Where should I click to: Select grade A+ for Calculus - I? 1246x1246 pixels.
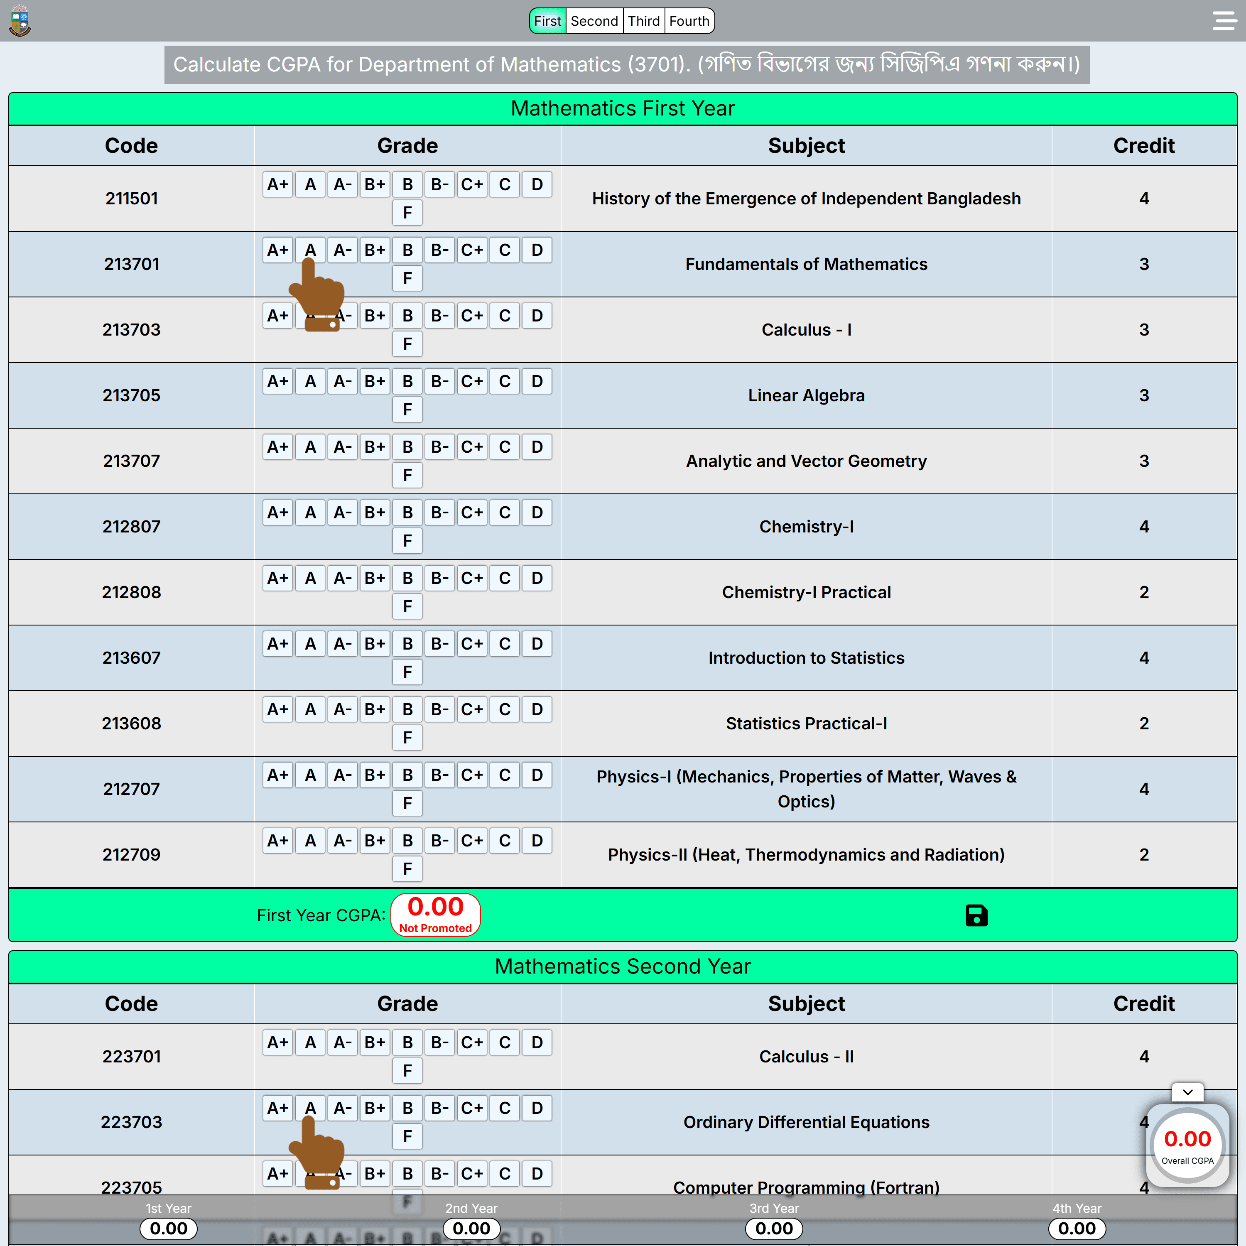pos(278,316)
